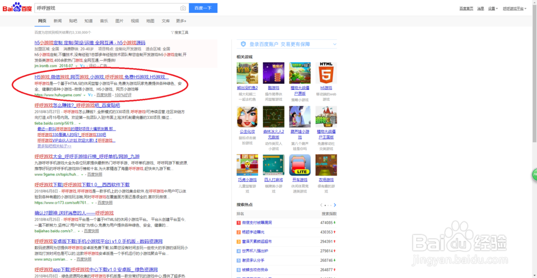Expand arrow beside www.smzy.com URL
537x278 pixels.
pos(70,260)
